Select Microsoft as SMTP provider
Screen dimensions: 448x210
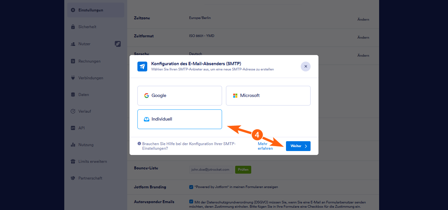click(x=268, y=96)
